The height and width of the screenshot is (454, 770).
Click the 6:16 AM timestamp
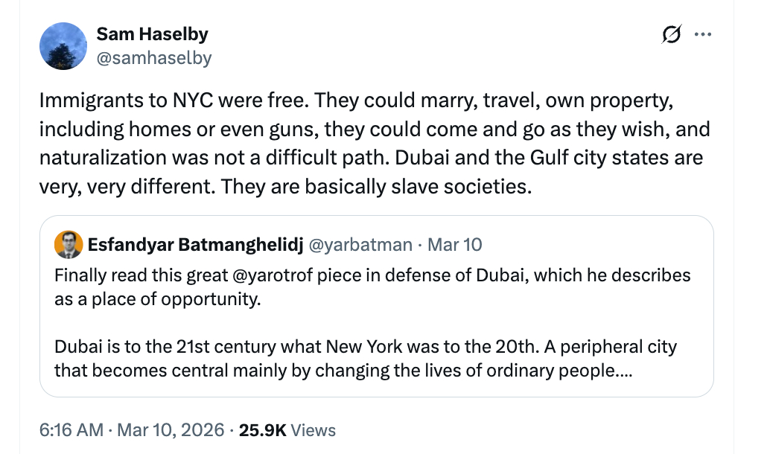pyautogui.click(x=71, y=430)
